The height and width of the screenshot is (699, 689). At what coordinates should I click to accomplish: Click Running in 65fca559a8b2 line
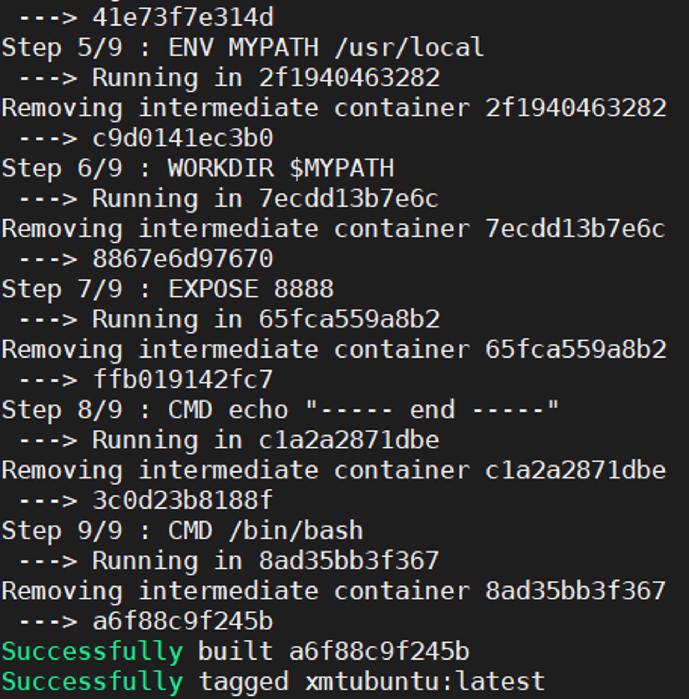coord(266,319)
